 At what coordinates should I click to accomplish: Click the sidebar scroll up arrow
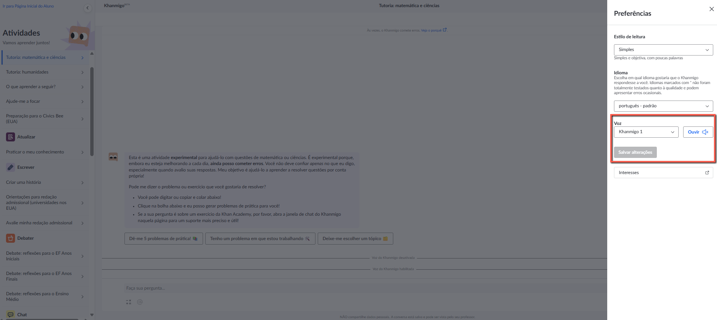pyautogui.click(x=92, y=53)
